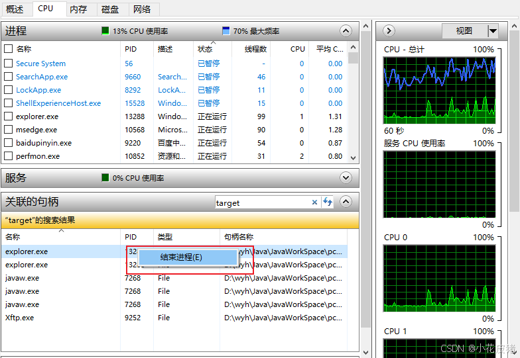
Task: Select the second explorer.exe handle row
Action: point(174,265)
